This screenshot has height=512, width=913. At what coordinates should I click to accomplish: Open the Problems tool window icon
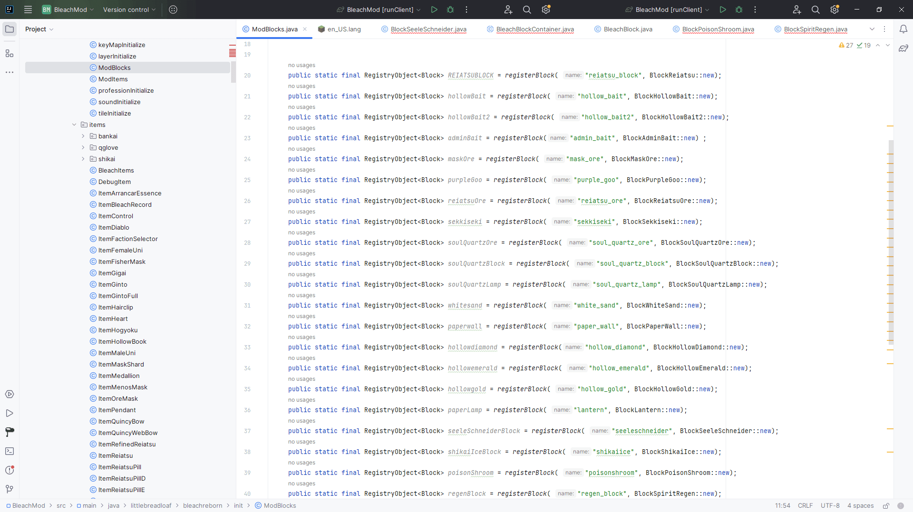click(10, 470)
